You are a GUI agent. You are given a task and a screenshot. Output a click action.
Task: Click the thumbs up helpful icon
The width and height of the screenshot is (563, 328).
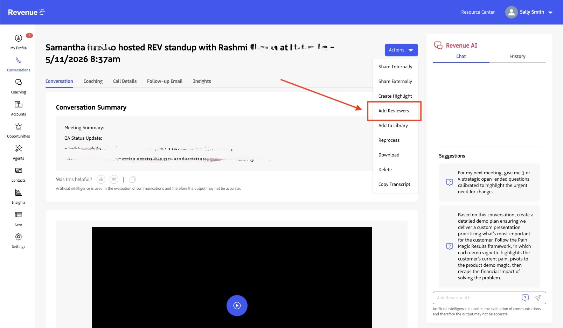coord(101,179)
